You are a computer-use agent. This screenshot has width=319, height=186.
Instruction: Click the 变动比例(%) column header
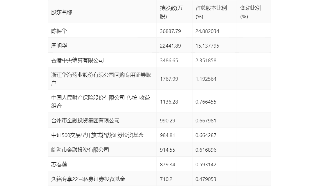coord(251,12)
